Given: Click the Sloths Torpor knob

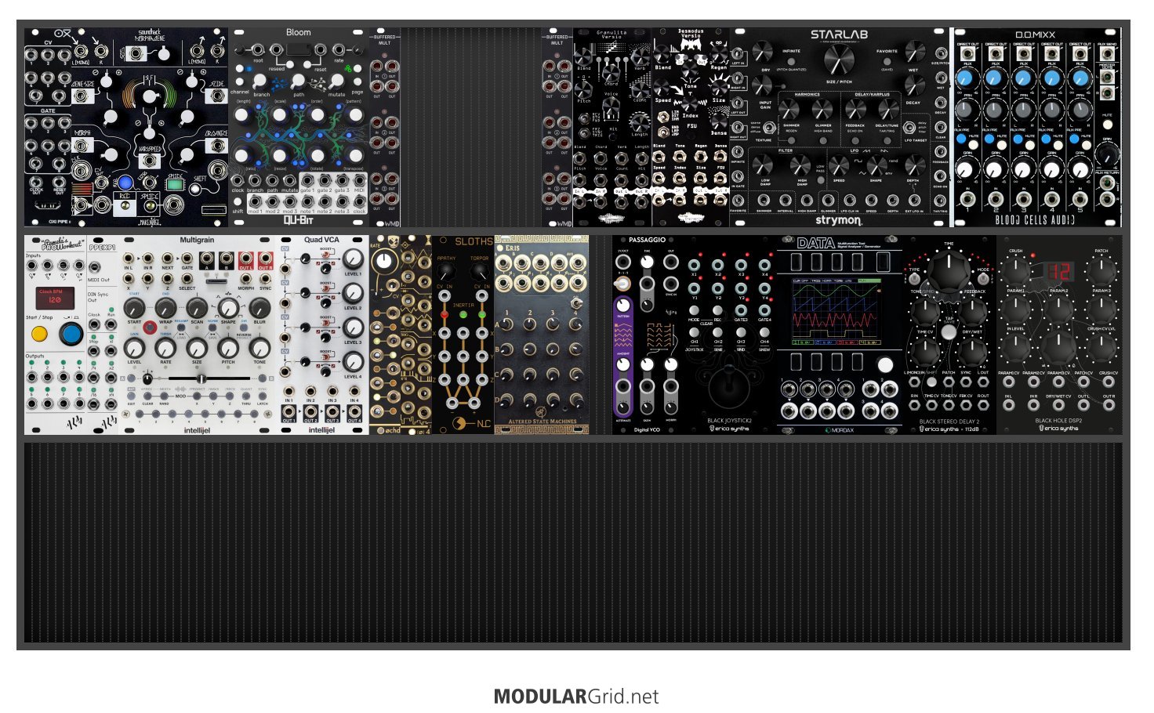Looking at the screenshot, I should [x=480, y=272].
